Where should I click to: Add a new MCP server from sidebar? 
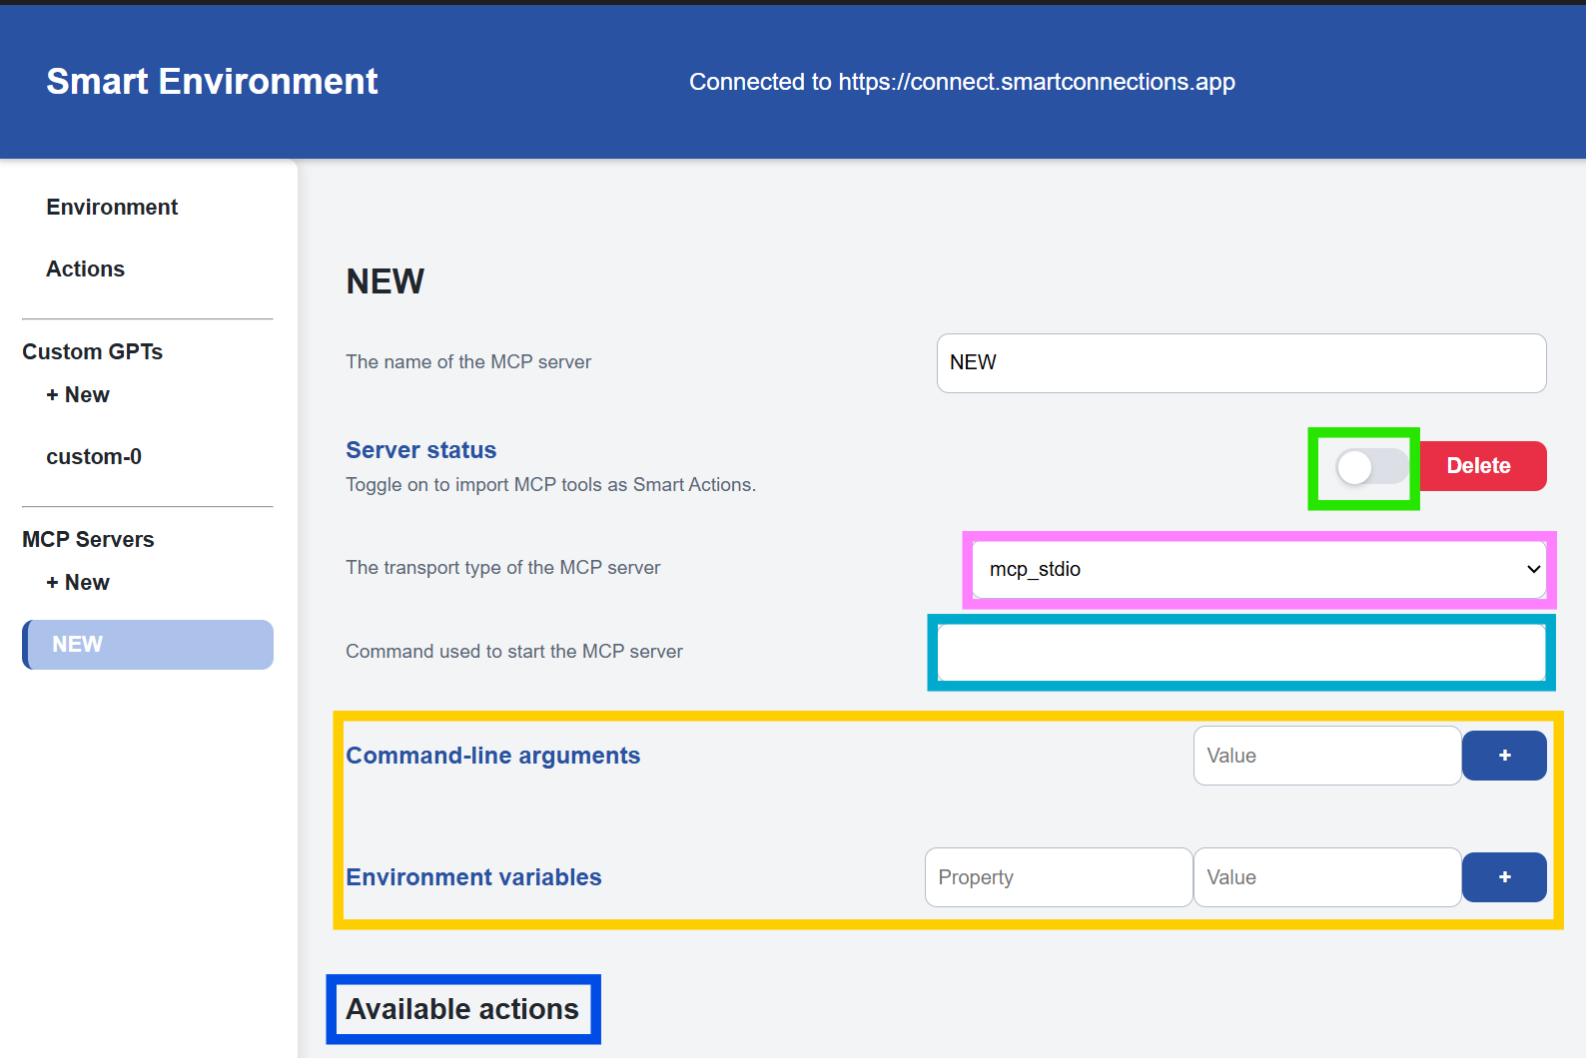tap(78, 582)
